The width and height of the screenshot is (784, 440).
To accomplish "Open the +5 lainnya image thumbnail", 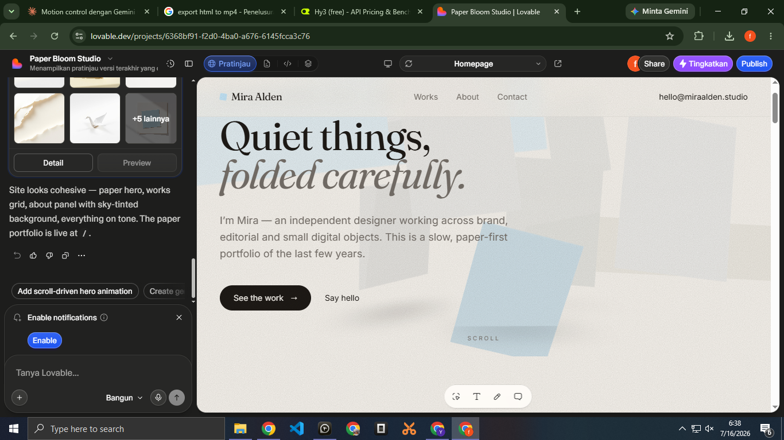I will (x=151, y=119).
